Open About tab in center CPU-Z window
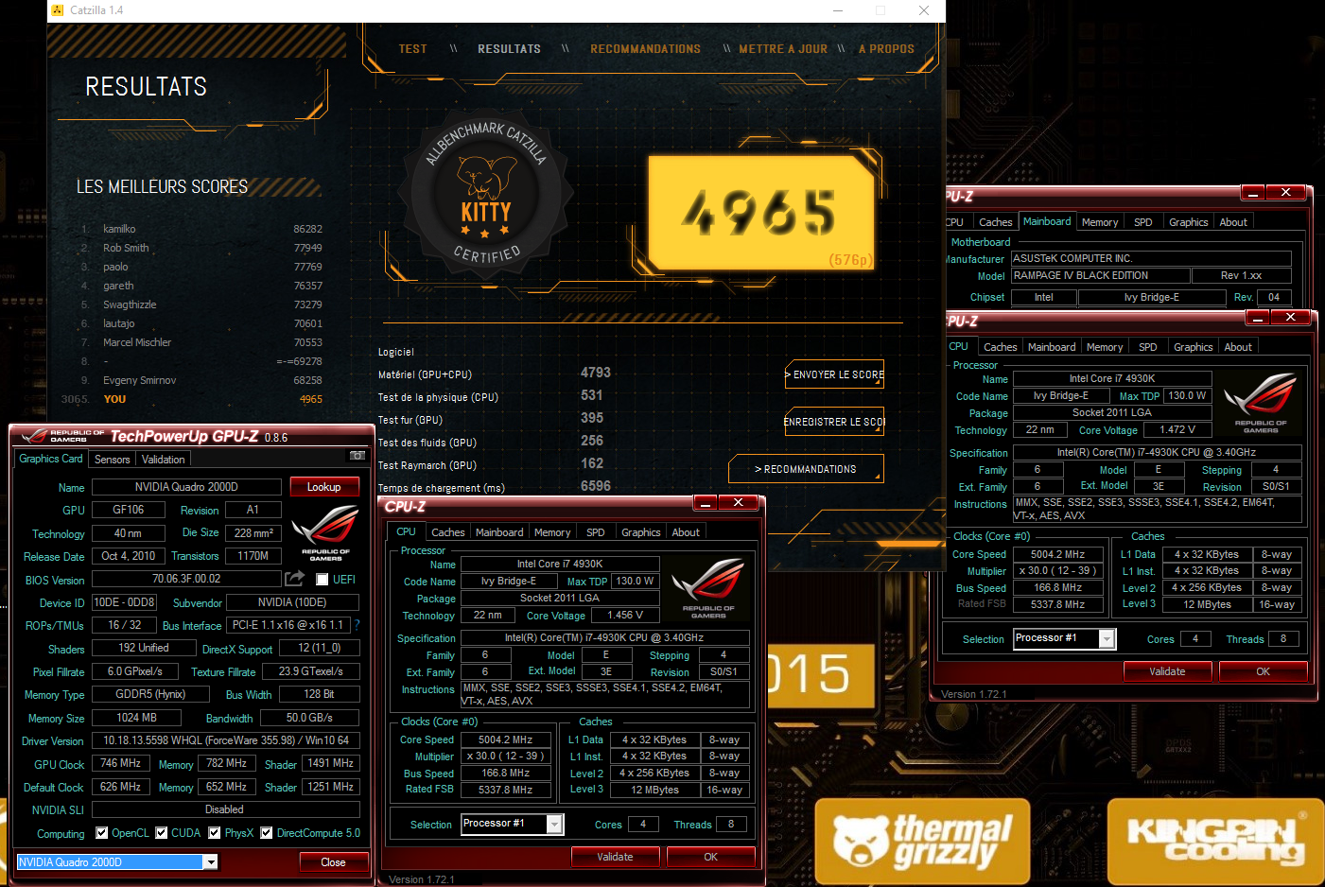Image resolution: width=1325 pixels, height=887 pixels. coord(686,532)
